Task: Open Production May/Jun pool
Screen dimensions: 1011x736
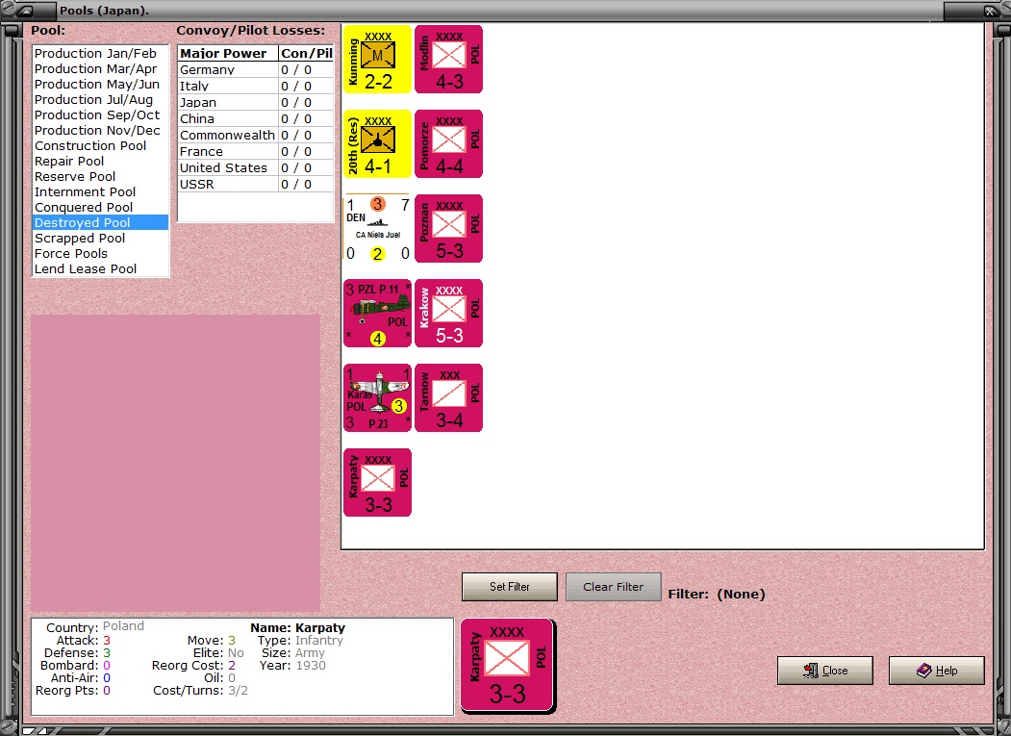Action: pyautogui.click(x=101, y=85)
